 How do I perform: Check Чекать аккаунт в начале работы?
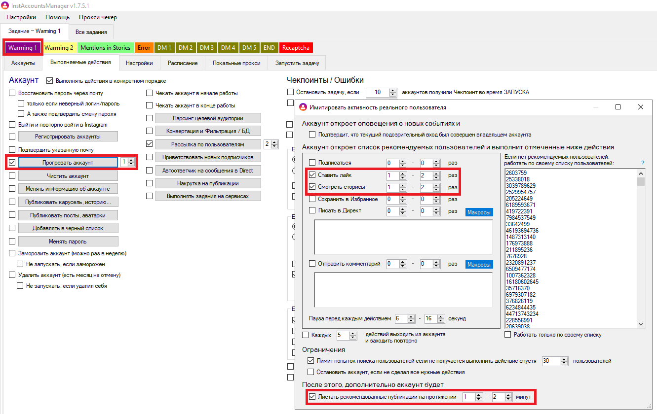point(150,93)
